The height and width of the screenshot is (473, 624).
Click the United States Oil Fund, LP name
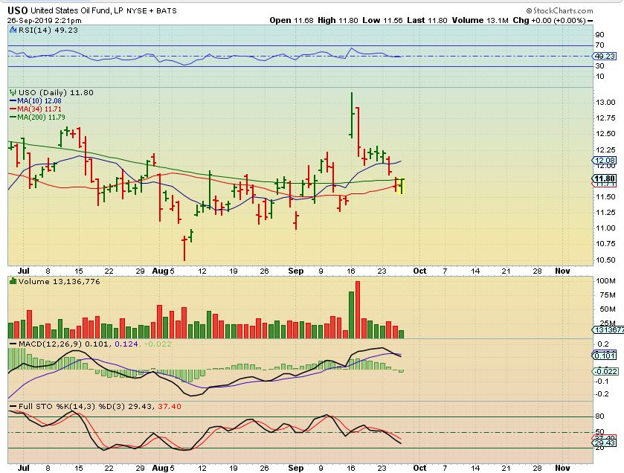point(77,10)
